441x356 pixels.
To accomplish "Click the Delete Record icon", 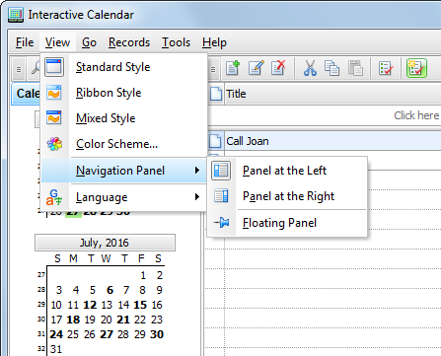I will [x=278, y=68].
